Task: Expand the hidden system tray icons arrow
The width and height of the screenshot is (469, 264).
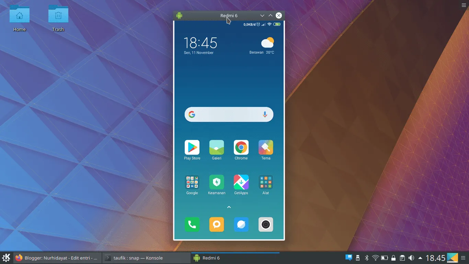Action: point(420,258)
